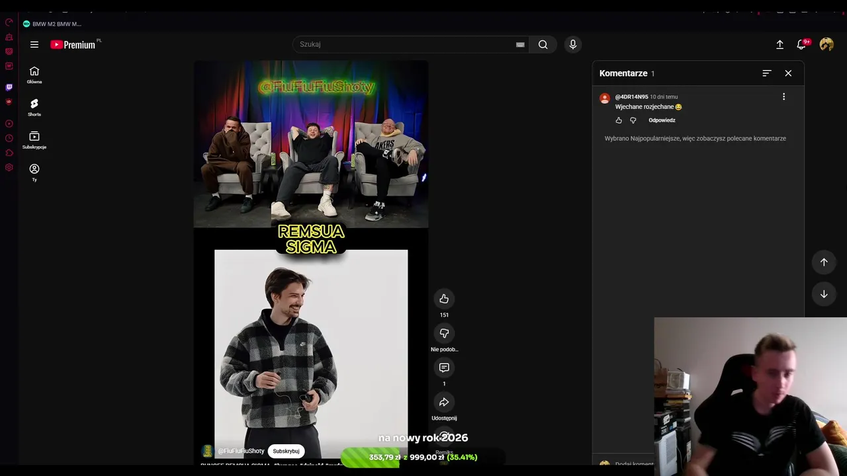The width and height of the screenshot is (847, 476).
Task: Go to next Short with down arrow
Action: coord(824,294)
